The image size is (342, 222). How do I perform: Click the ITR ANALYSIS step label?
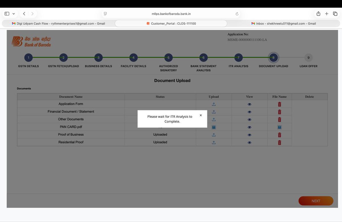pyautogui.click(x=239, y=66)
